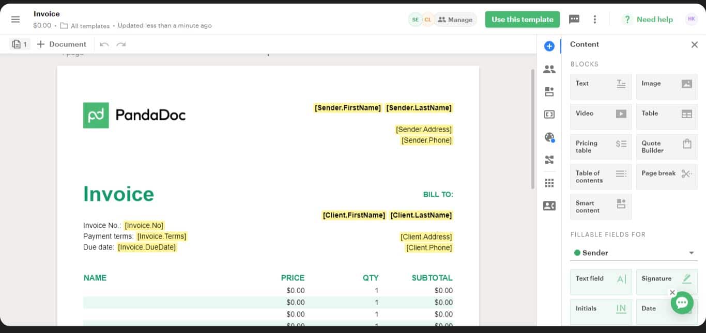Viewport: 706px width, 333px height.
Task: Open the hamburger main menu
Action: point(16,19)
